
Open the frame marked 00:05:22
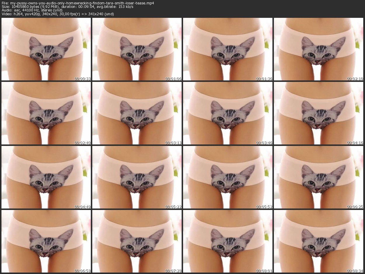137,177
